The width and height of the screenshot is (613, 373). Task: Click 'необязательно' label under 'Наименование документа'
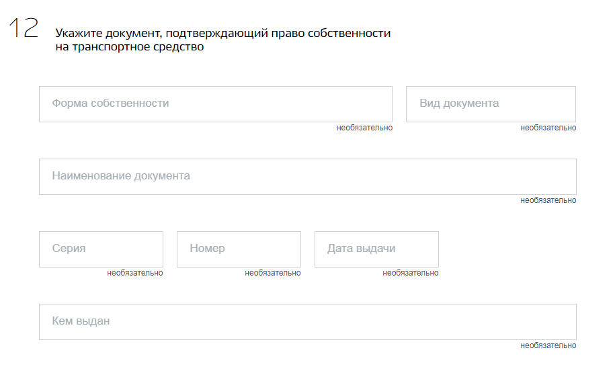tap(548, 200)
